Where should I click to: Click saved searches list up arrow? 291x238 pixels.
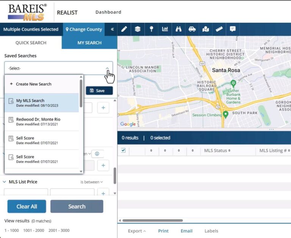pyautogui.click(x=81, y=77)
